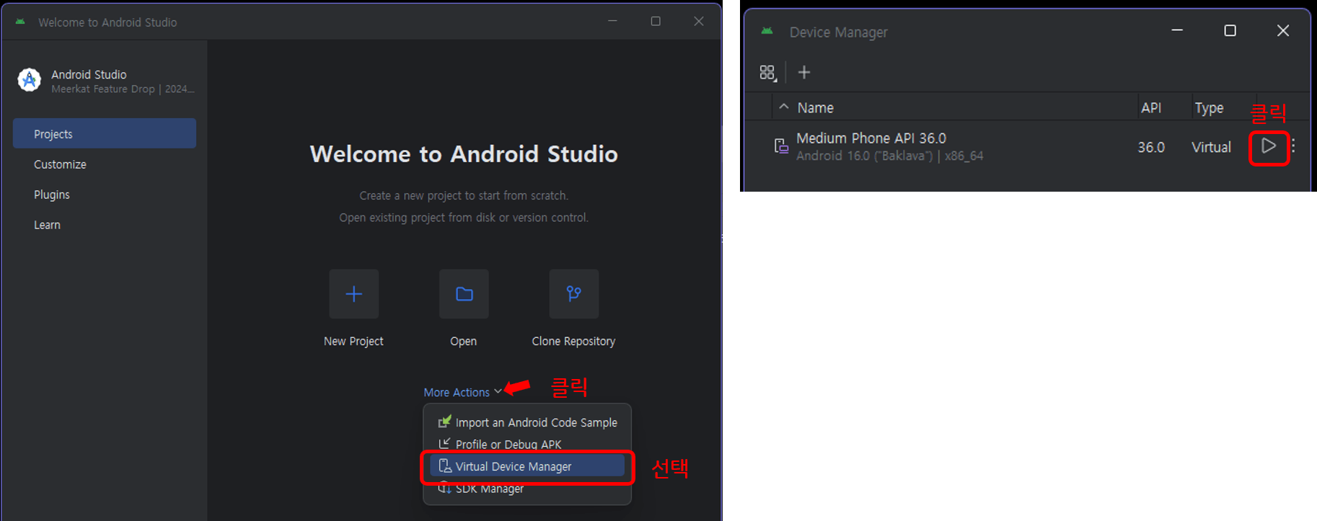Click the New Project plus icon
1317x521 pixels.
click(353, 294)
